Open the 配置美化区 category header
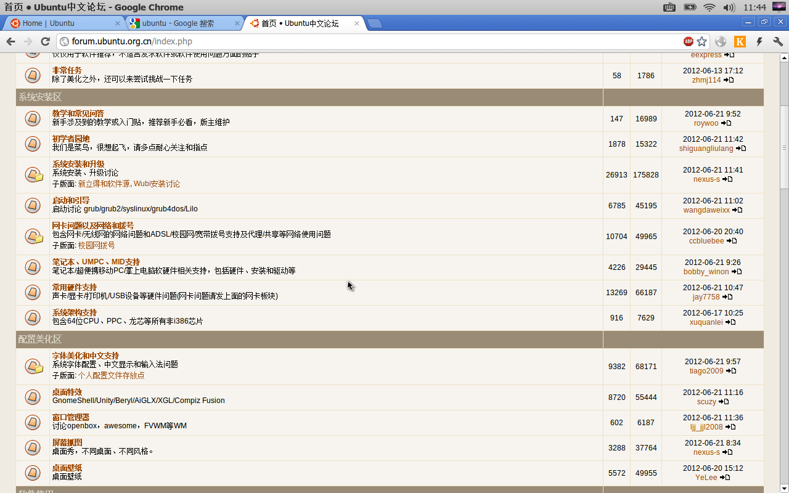This screenshot has width=789, height=493. tap(40, 340)
